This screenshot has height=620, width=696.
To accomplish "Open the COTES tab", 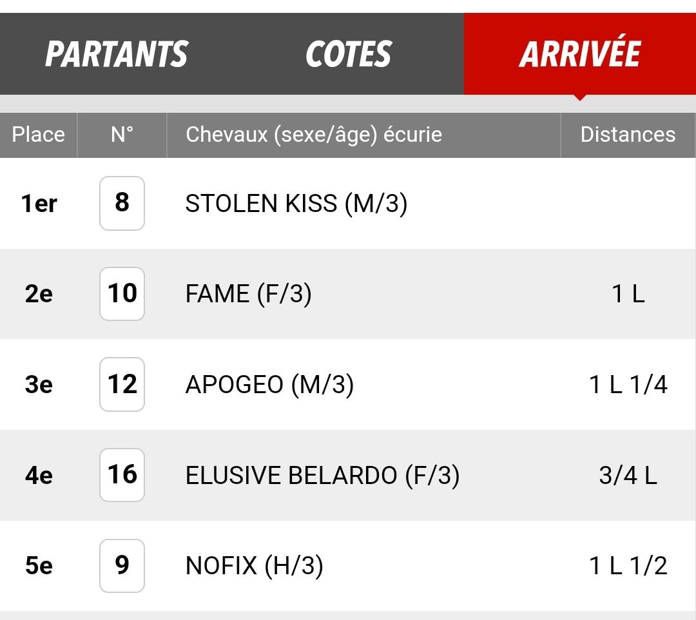I will tap(349, 53).
